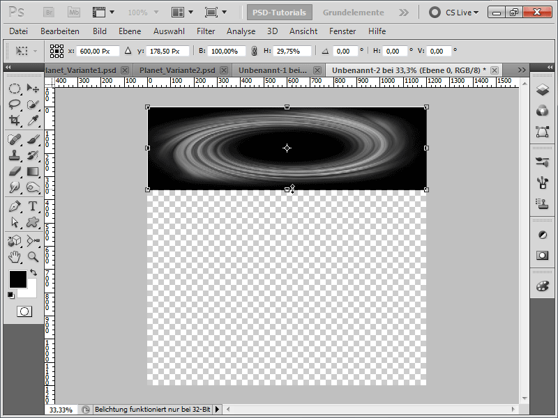
Task: Open the Paths panel icon
Action: 543,132
